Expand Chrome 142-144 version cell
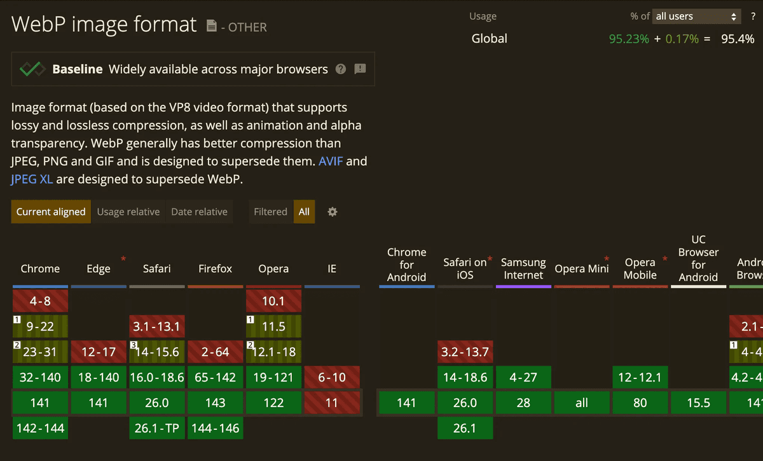This screenshot has height=461, width=763. pos(40,428)
